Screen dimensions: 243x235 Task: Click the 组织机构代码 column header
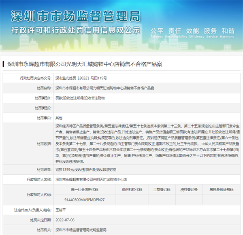[x=132, y=189]
